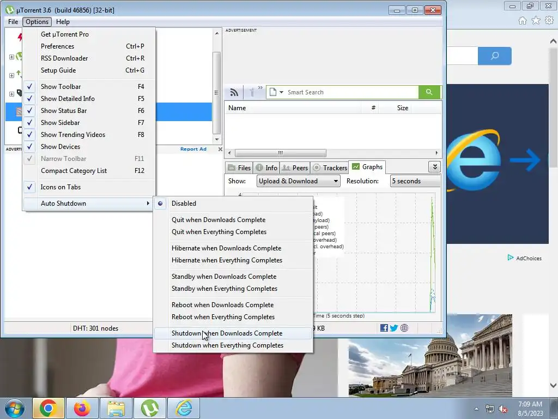The image size is (558, 419).
Task: Open the browser settings gear icon
Action: coord(549,21)
